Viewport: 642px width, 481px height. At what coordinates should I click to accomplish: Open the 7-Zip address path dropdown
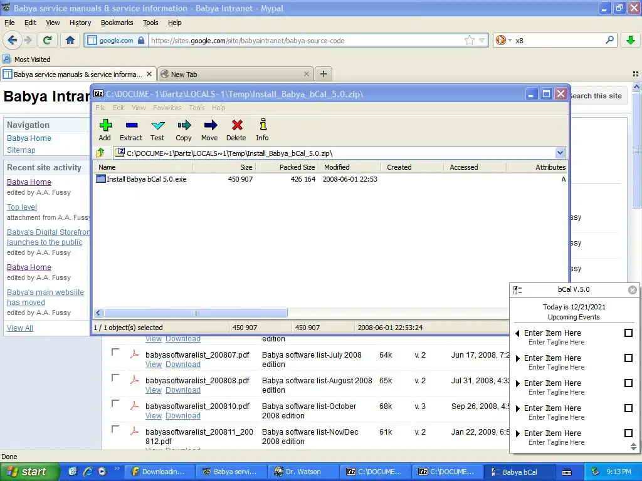[560, 153]
